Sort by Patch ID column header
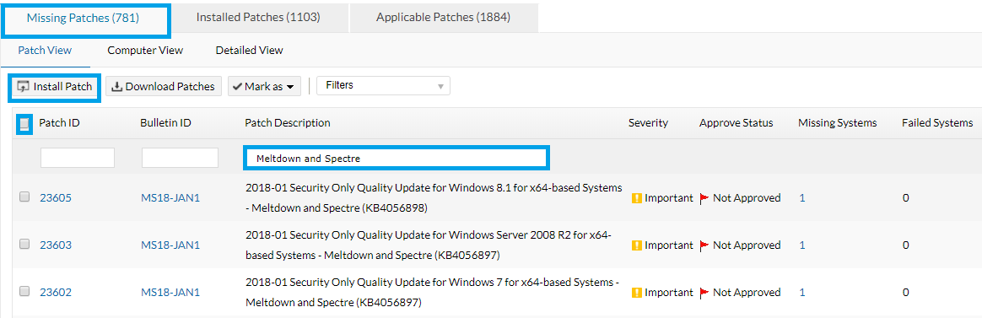 [x=60, y=122]
